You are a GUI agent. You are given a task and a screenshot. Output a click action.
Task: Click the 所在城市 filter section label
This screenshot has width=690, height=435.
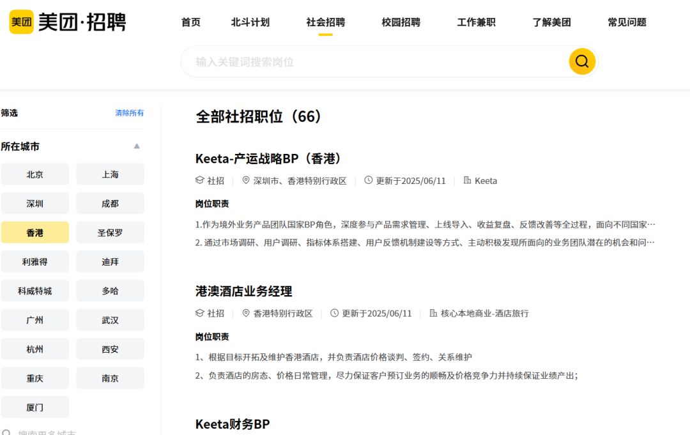point(20,146)
